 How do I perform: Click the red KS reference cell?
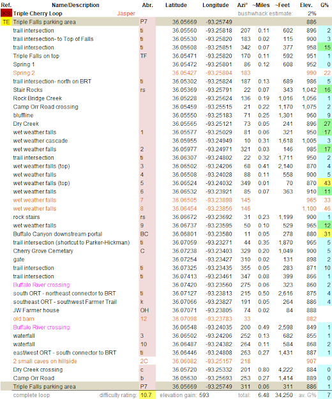click(x=6, y=13)
